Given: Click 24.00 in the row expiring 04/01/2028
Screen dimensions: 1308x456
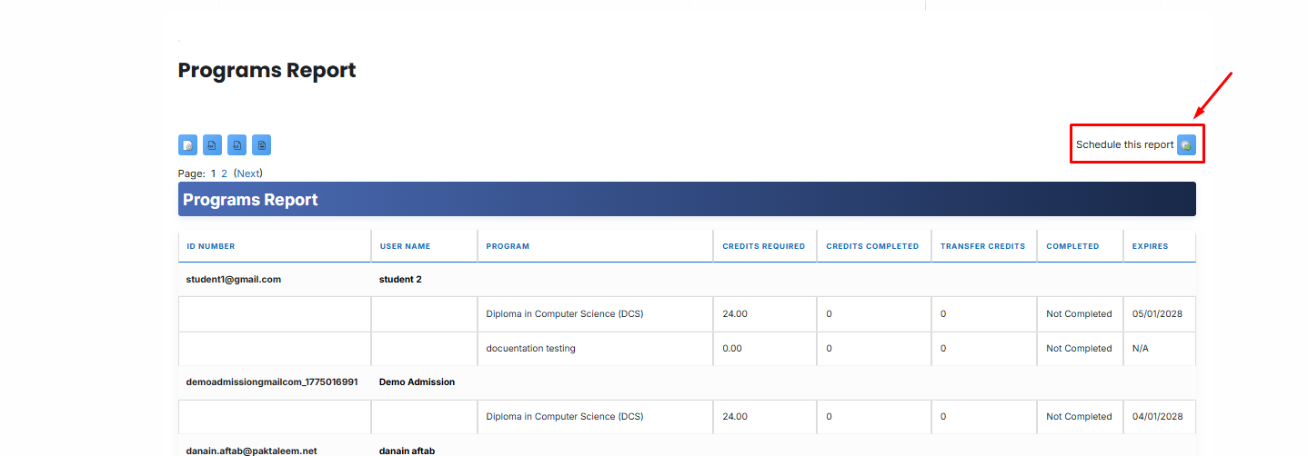Looking at the screenshot, I should (735, 417).
